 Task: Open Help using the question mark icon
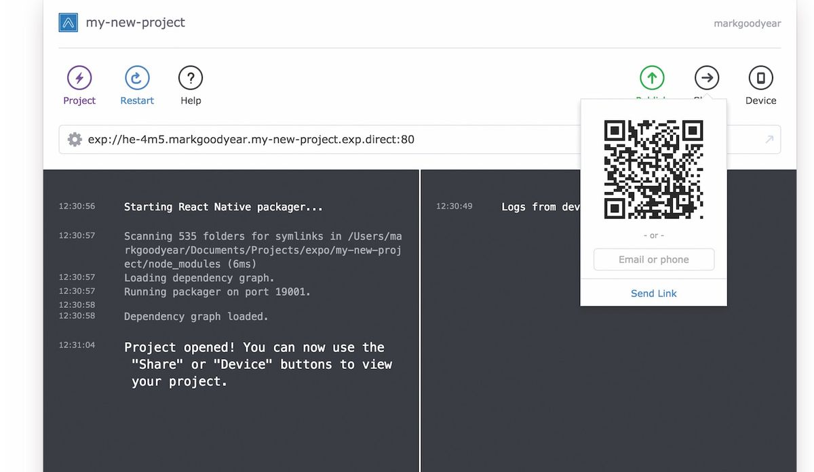(x=190, y=77)
